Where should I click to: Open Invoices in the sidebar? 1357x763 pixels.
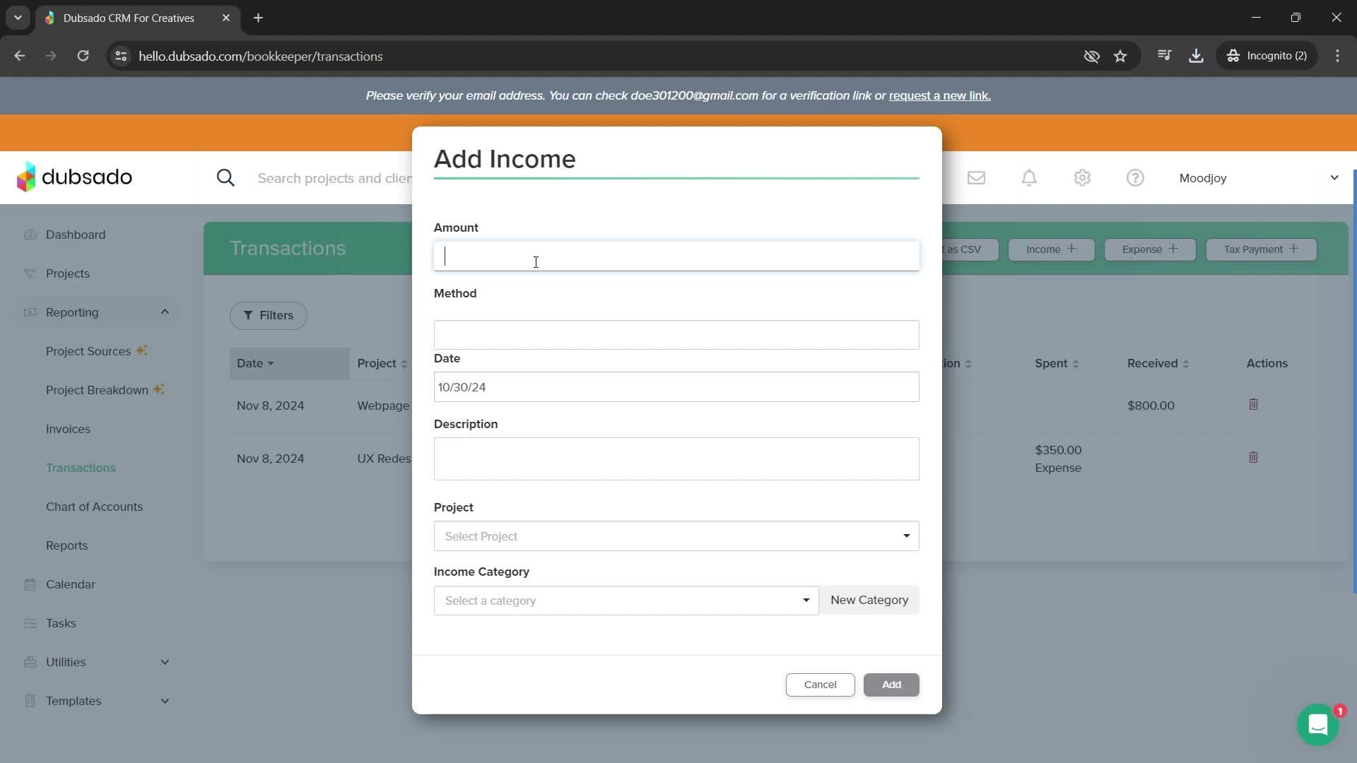(x=68, y=429)
